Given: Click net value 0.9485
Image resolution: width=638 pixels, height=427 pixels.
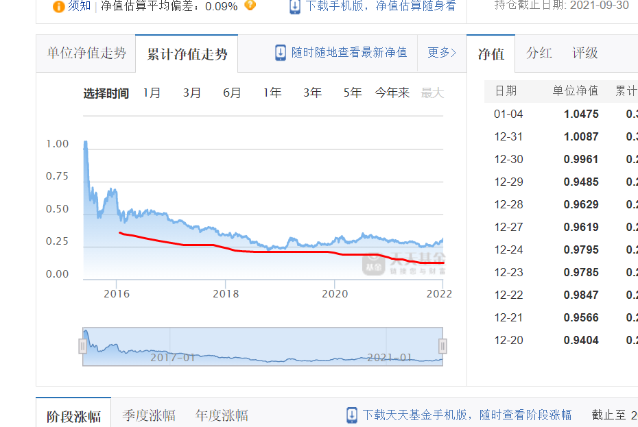Looking at the screenshot, I should pos(581,182).
